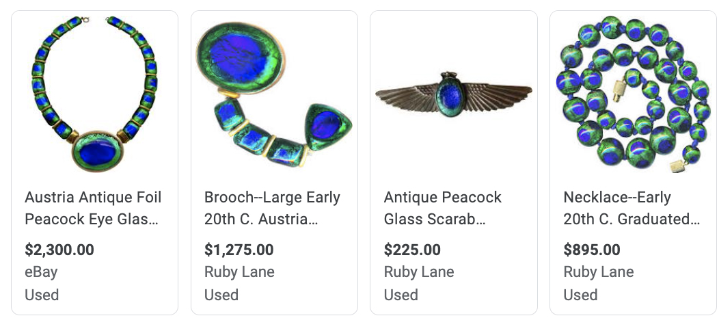
Task: Click the $2,300.00 price
Action: point(59,250)
